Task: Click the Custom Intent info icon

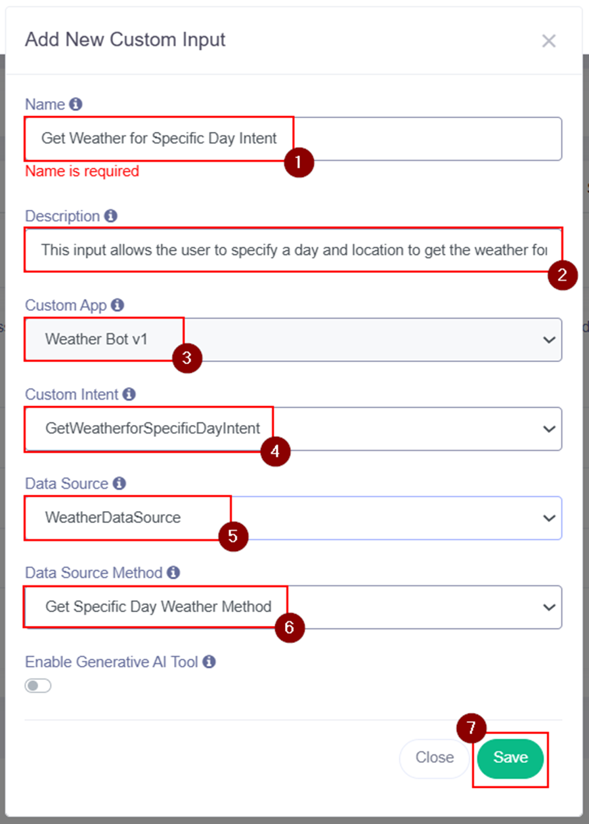Action: point(129,394)
